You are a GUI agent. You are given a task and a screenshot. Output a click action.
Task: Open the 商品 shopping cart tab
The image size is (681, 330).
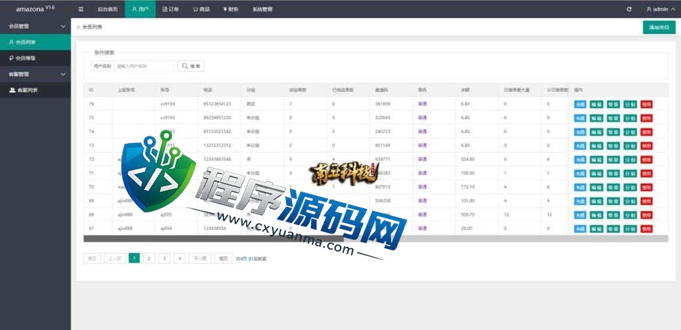click(201, 9)
